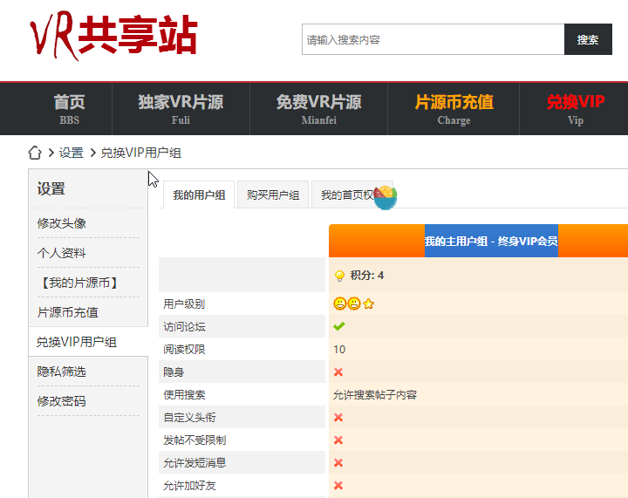The image size is (628, 498).
Task: Open 【我的片源币】 in settings sidebar
Action: coord(79,283)
